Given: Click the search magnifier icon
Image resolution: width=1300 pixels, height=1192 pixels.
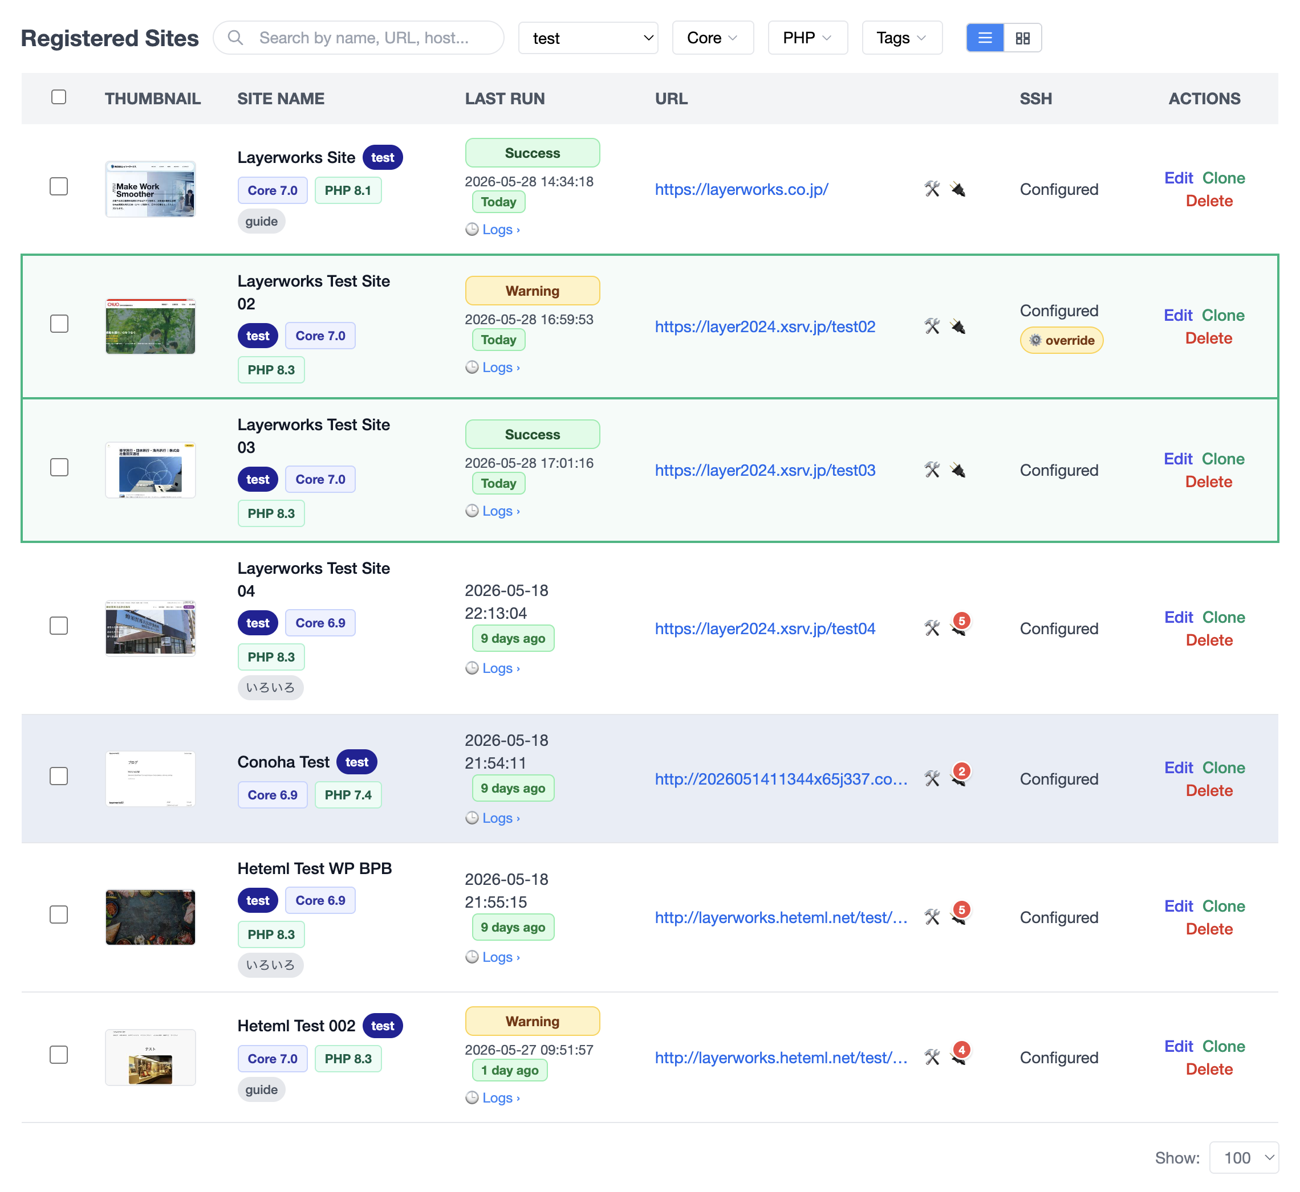Looking at the screenshot, I should 235,38.
